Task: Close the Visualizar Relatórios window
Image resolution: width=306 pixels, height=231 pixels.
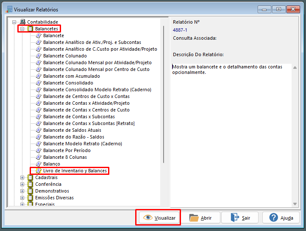Action: pos(293,9)
